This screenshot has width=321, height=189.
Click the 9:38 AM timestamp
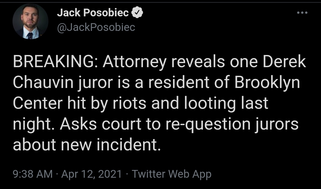pyautogui.click(x=33, y=174)
